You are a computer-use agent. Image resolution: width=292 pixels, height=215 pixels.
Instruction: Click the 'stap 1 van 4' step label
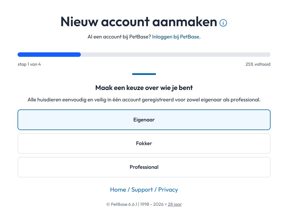(29, 64)
